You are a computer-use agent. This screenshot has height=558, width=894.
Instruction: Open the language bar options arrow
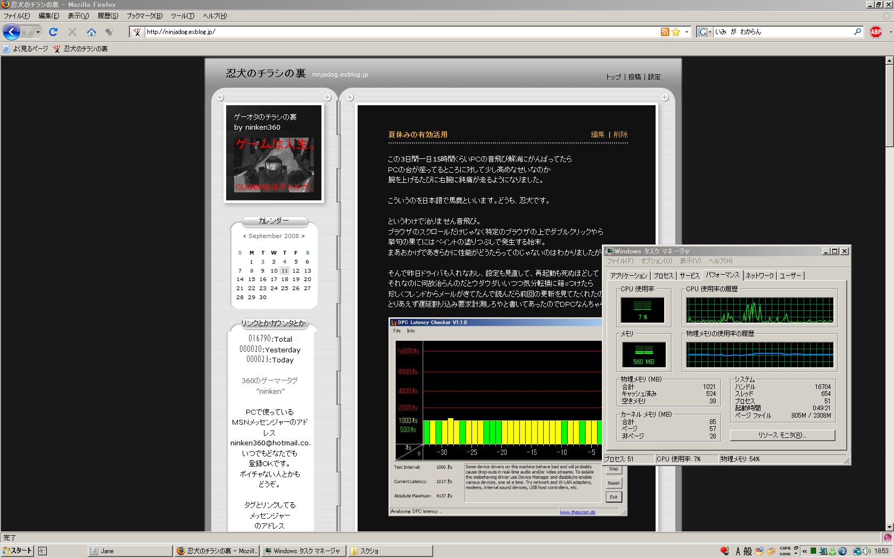(x=796, y=554)
